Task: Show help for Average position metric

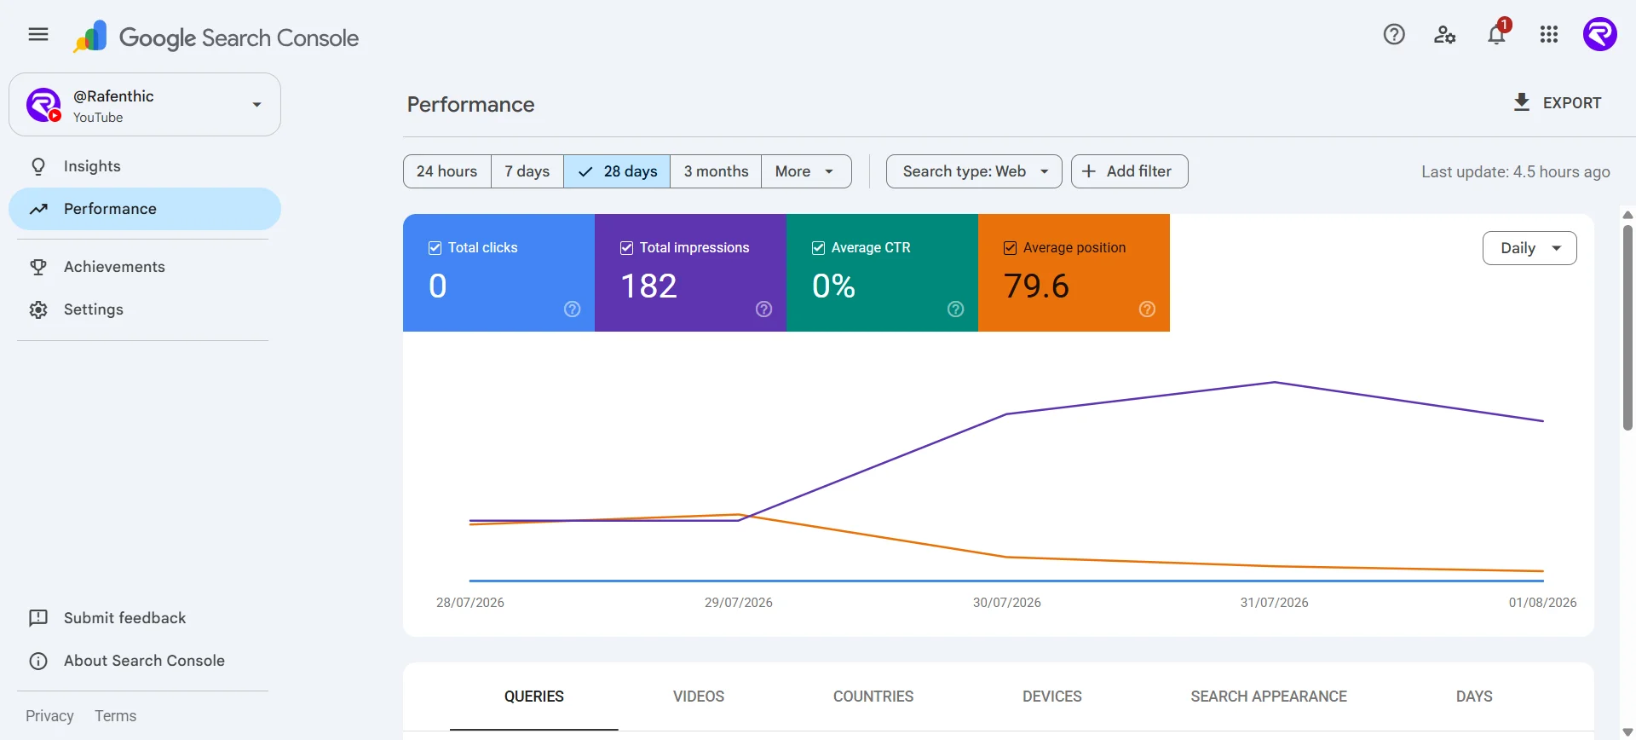Action: pos(1148,309)
